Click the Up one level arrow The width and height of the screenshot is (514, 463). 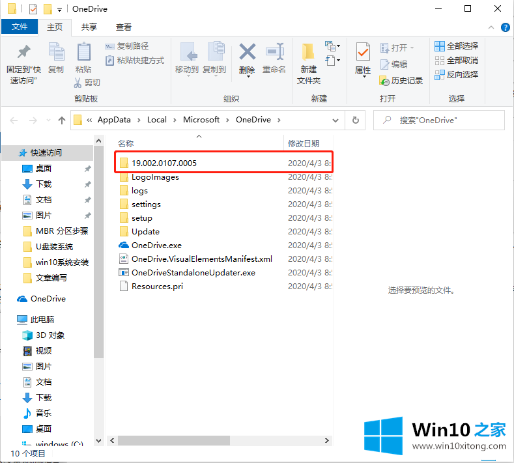[62, 120]
